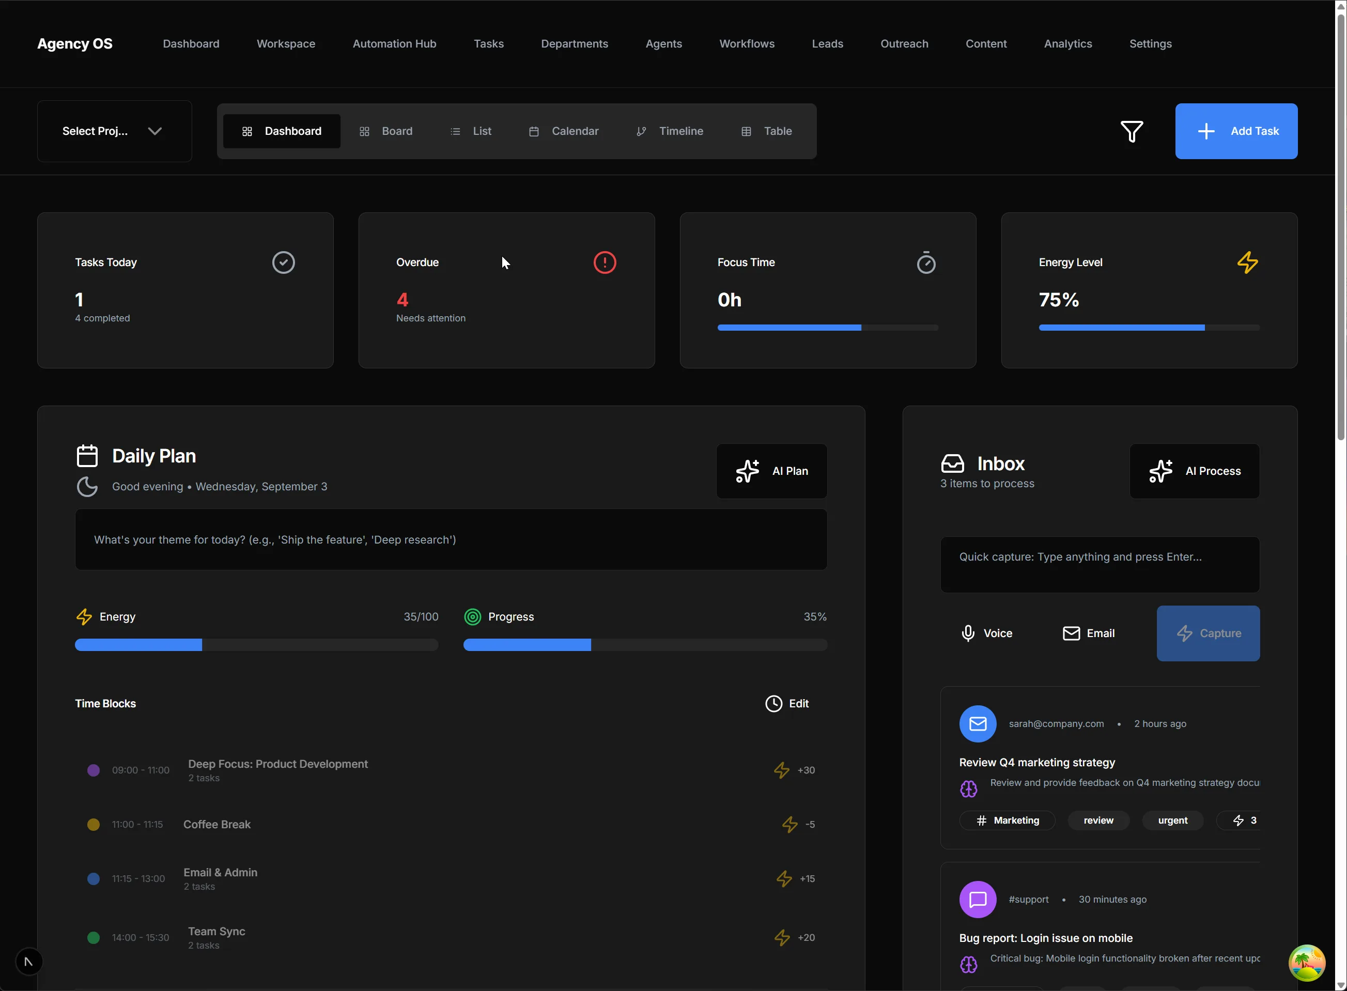This screenshot has width=1347, height=991.
Task: Click the page vertical scrollbar thumb
Action: pyautogui.click(x=1341, y=226)
